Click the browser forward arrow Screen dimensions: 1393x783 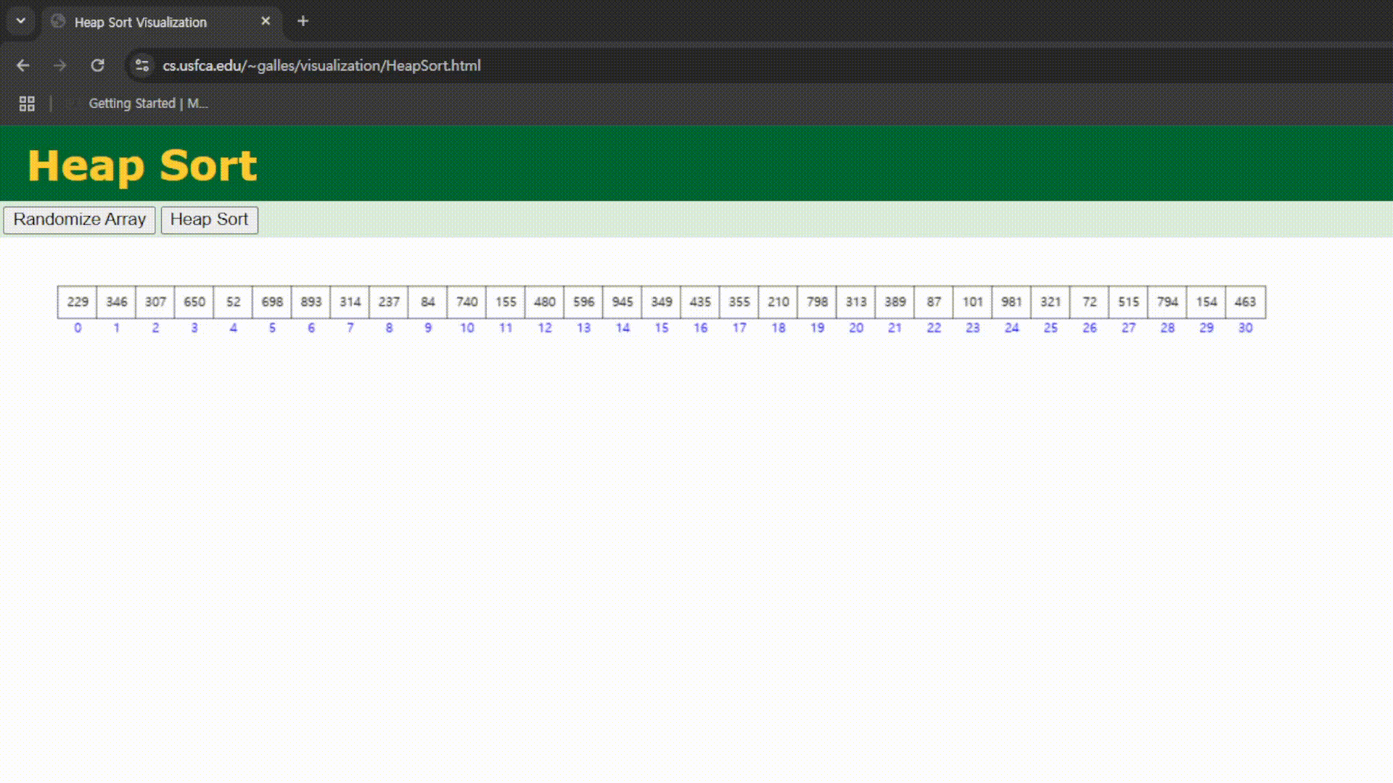click(60, 65)
